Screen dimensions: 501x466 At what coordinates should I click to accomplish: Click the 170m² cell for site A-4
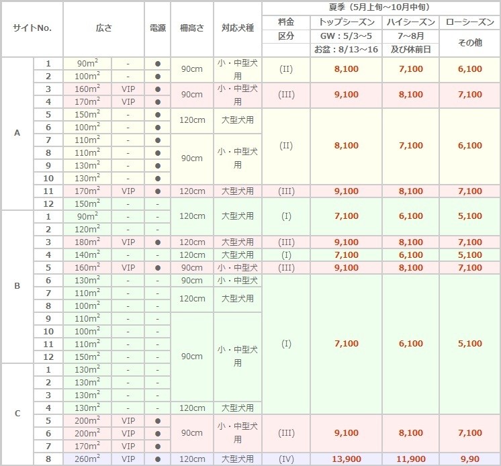(x=87, y=102)
